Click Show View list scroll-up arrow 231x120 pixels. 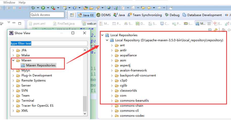coord(85,50)
